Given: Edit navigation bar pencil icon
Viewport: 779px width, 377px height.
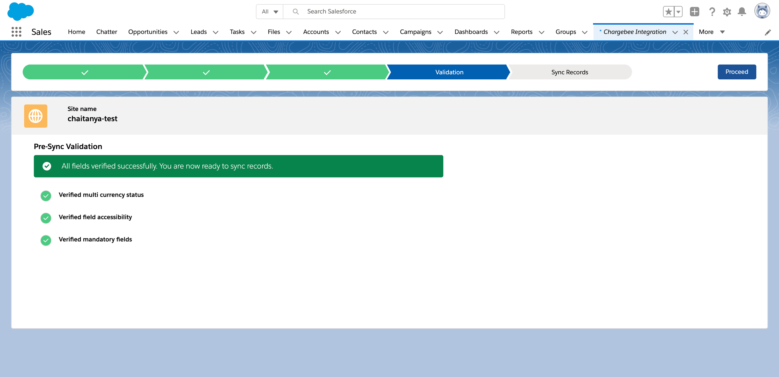Looking at the screenshot, I should (x=768, y=32).
